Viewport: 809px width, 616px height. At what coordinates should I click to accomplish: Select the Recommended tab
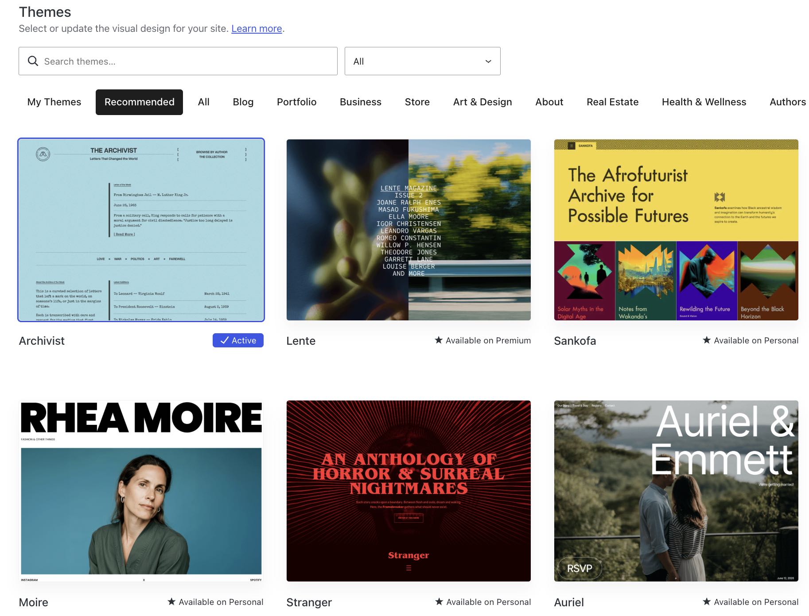pyautogui.click(x=139, y=102)
